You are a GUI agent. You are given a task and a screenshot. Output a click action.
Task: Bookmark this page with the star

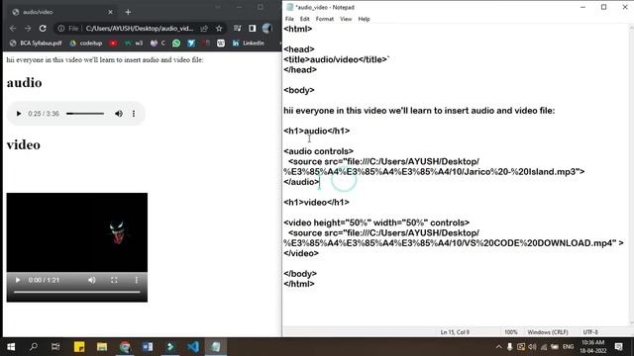tap(219, 29)
